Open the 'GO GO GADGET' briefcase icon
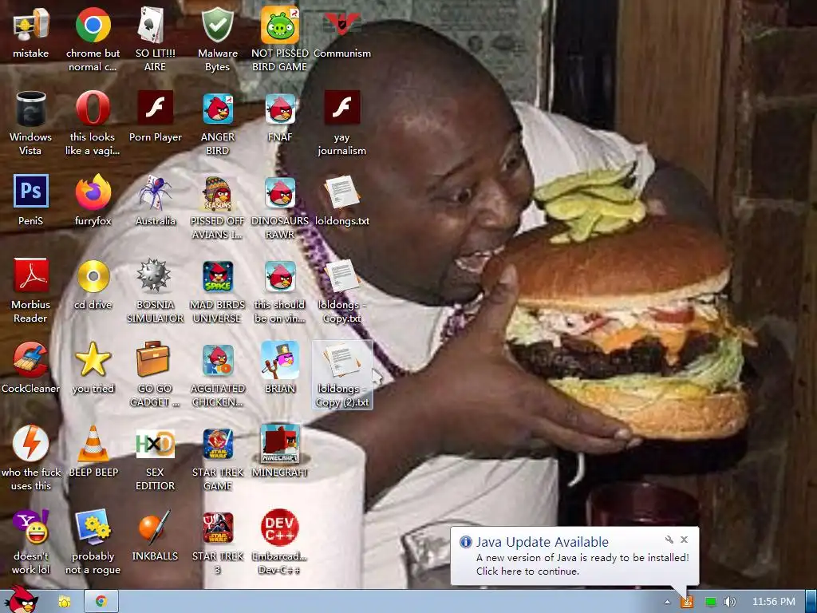Viewport: 817px width, 613px height. (152, 359)
